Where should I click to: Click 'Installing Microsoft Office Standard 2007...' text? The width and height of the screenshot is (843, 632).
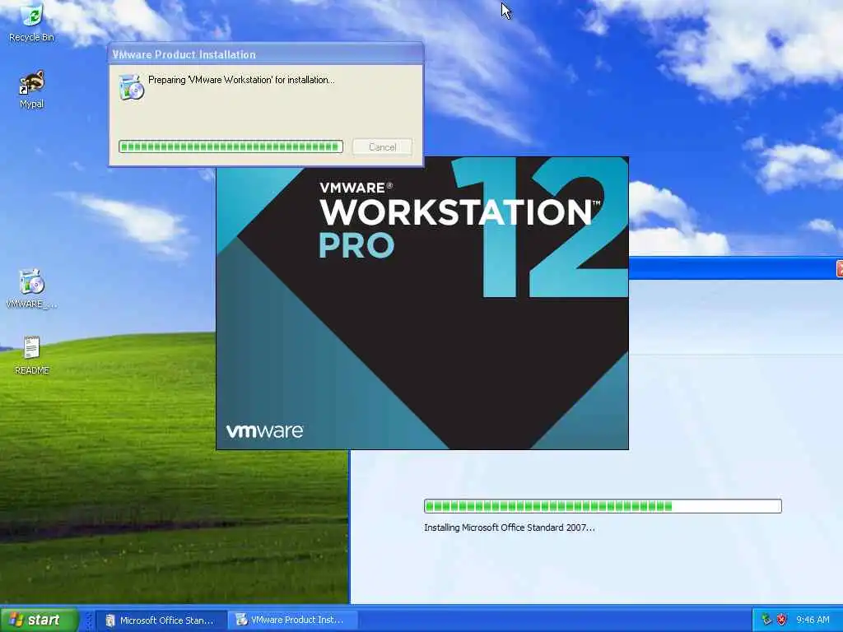pyautogui.click(x=509, y=527)
